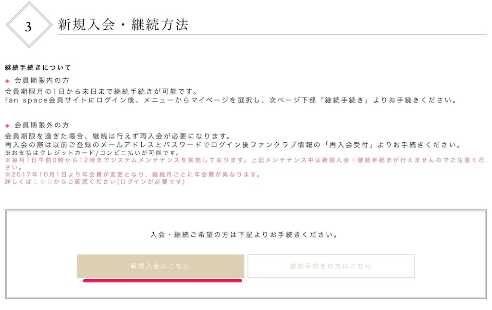Click the 再入会の際は以前ご登録の sentence
492x310 pixels.
(234, 145)
